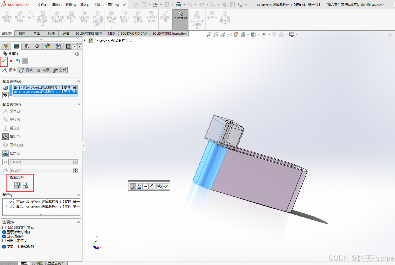Select the aligned mate alignment button
395x265 pixels.
[17, 185]
